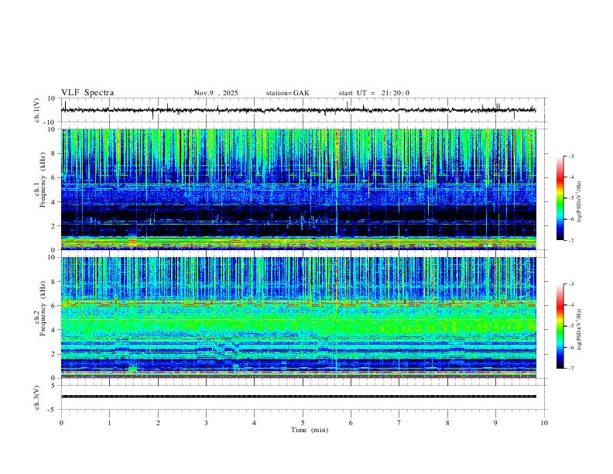Click the "station=GAK" header label
The height and width of the screenshot is (474, 613).
coord(287,93)
